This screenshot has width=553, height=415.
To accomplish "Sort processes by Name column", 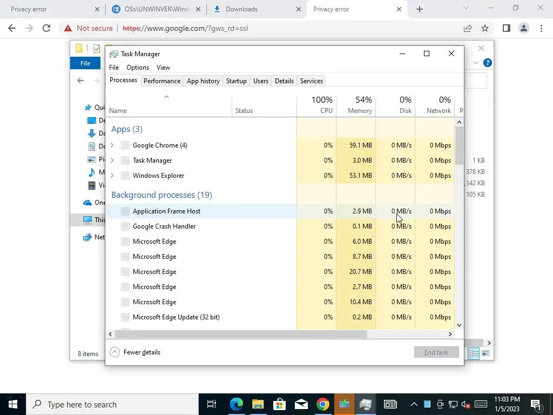I will tap(169, 105).
